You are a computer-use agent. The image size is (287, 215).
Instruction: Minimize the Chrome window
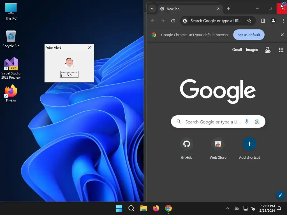pyautogui.click(x=257, y=8)
